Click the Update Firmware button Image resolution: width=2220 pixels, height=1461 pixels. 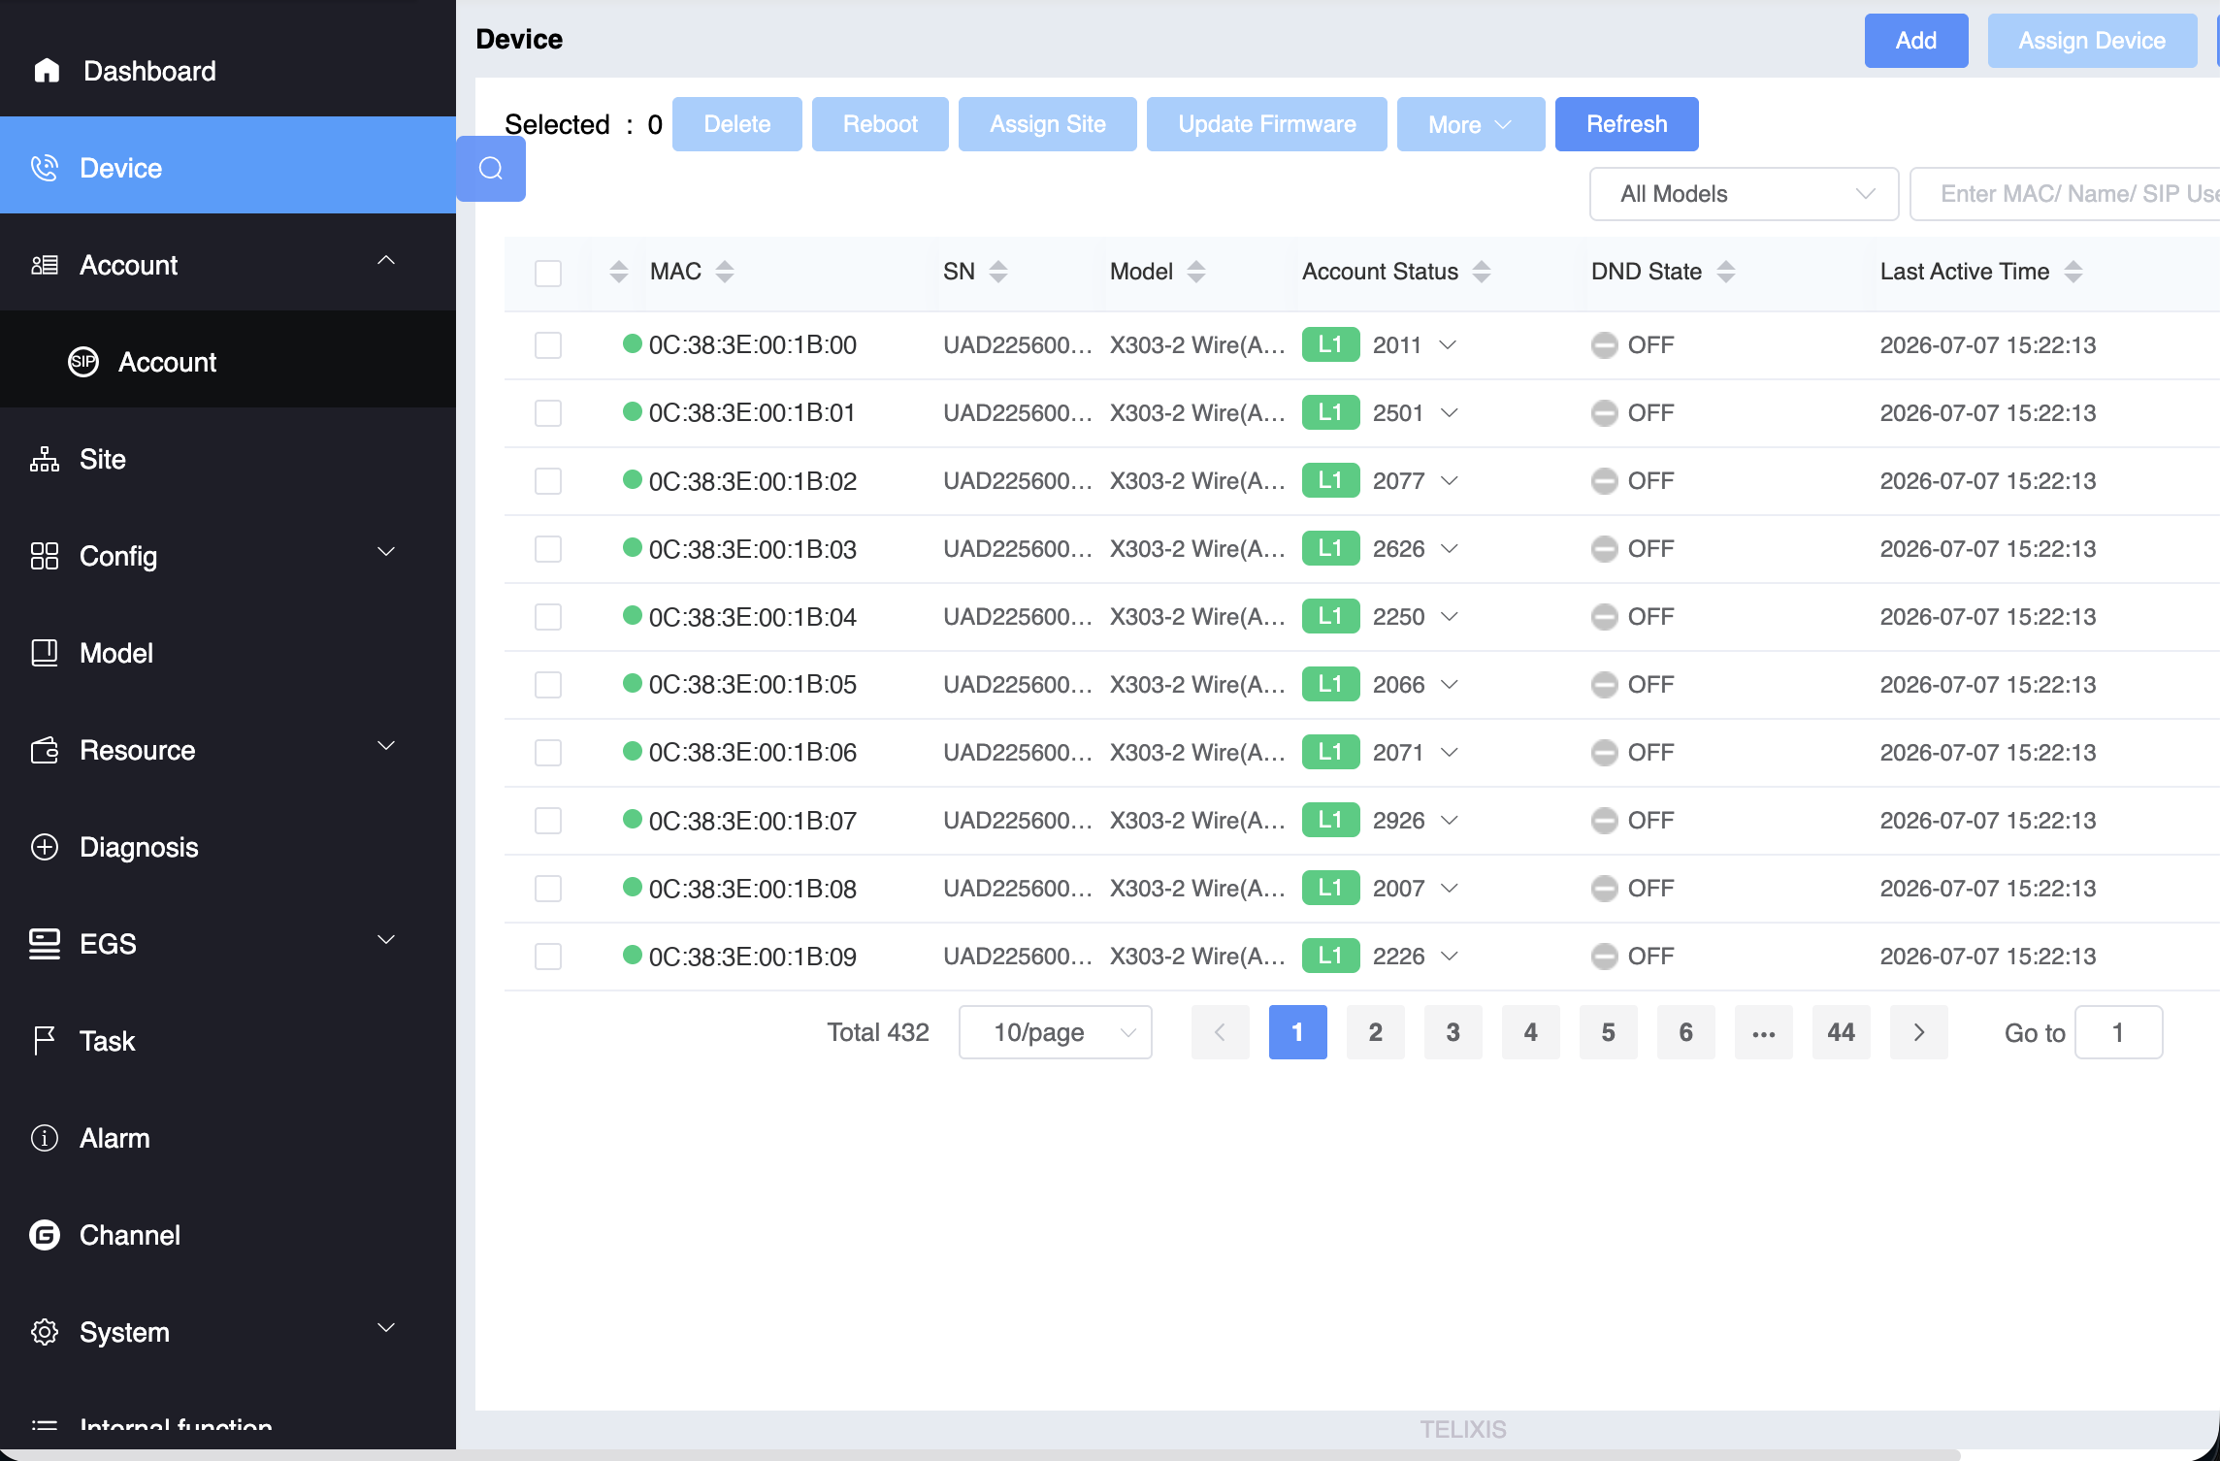[1267, 124]
